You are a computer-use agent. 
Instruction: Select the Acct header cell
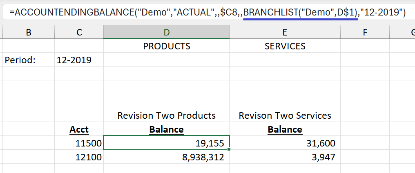click(x=79, y=129)
